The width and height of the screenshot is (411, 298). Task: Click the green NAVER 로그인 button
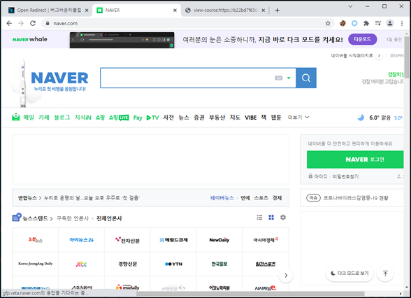pos(355,159)
